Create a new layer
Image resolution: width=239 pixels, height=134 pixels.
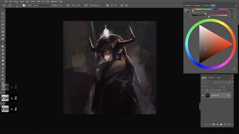(x=225, y=124)
